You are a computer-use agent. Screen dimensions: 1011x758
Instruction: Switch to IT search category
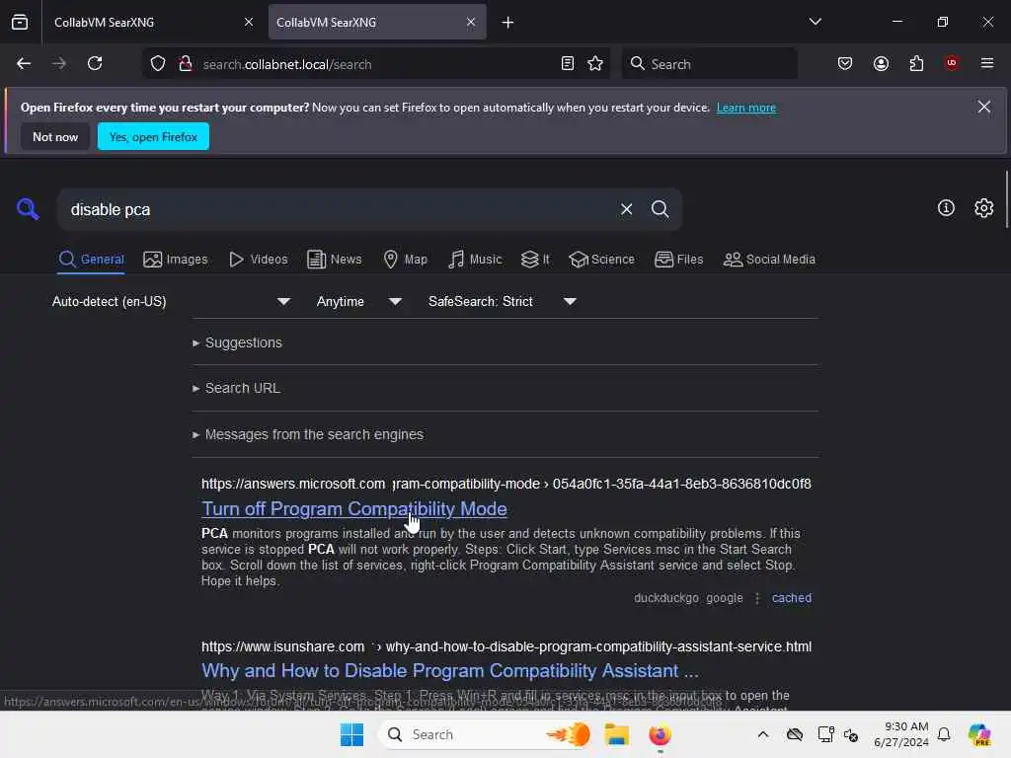(535, 260)
